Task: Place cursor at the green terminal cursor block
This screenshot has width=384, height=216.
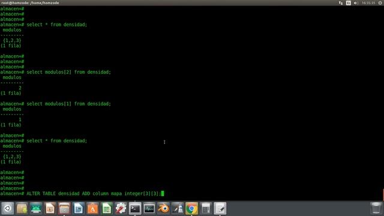Action: 163,193
